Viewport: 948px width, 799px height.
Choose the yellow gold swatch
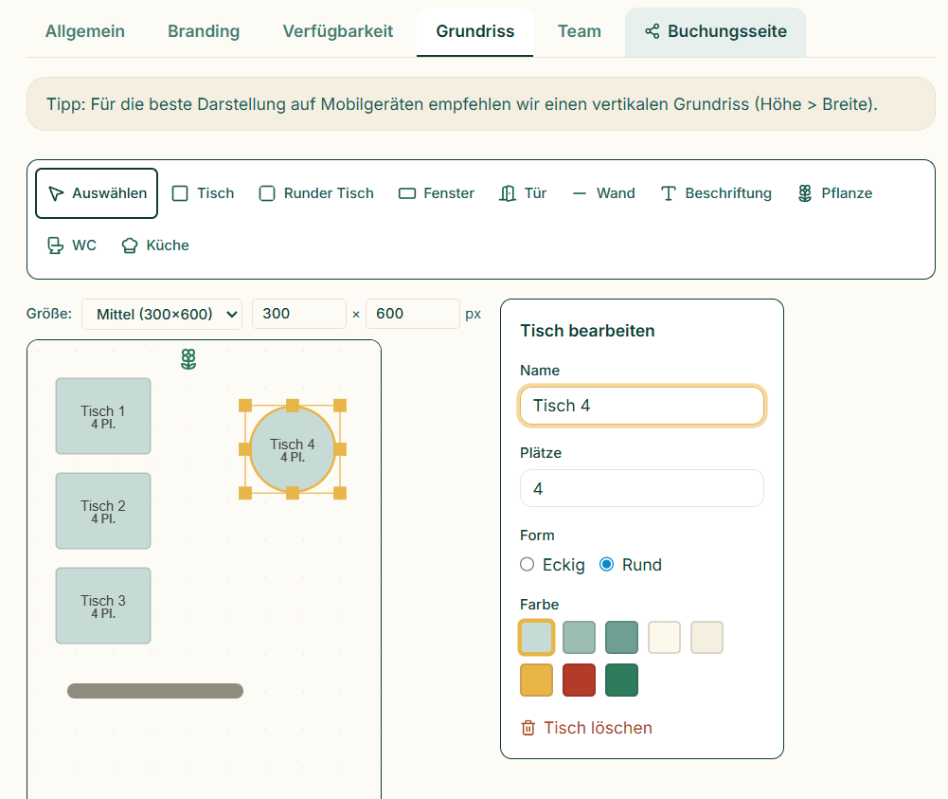coord(536,680)
